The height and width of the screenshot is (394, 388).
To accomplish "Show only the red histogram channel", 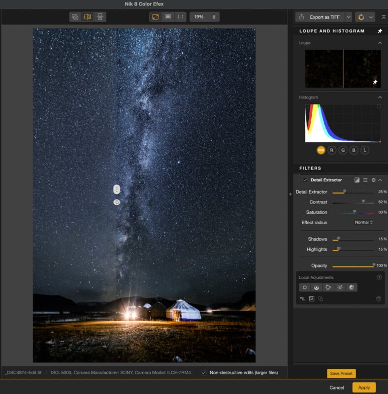I will coord(332,150).
